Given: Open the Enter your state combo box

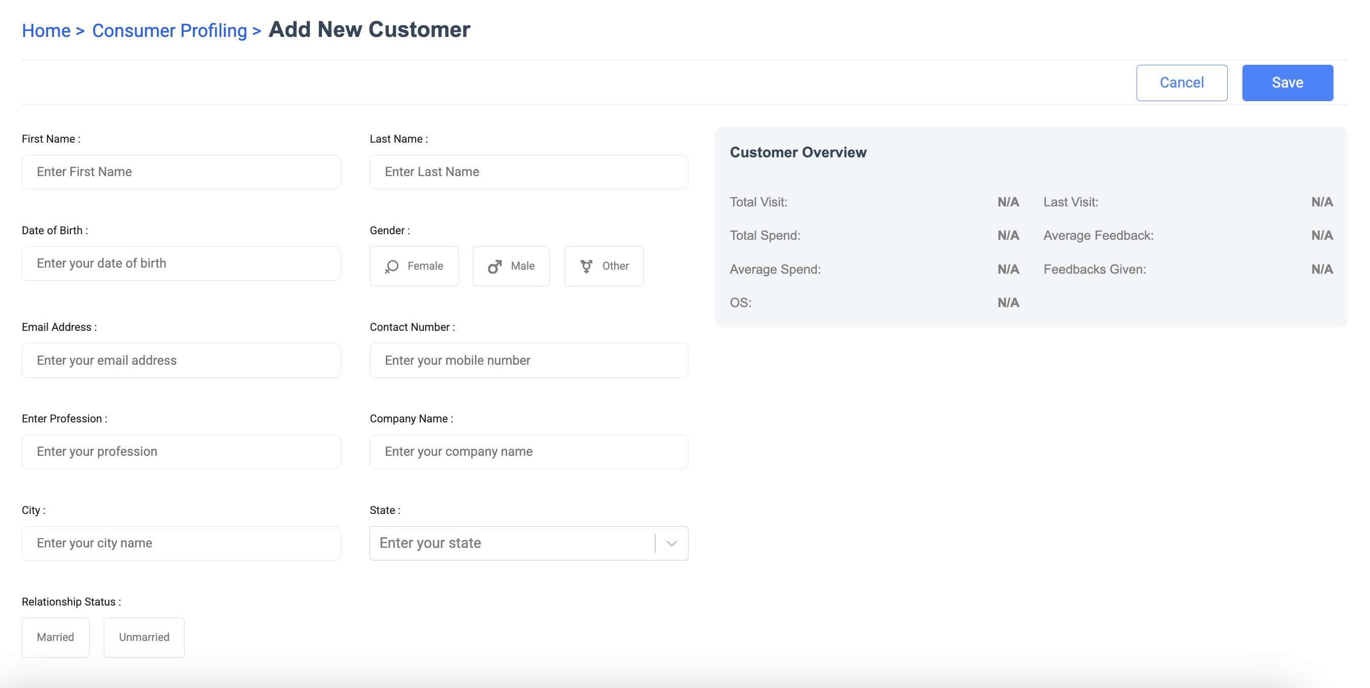Looking at the screenshot, I should pyautogui.click(x=510, y=543).
